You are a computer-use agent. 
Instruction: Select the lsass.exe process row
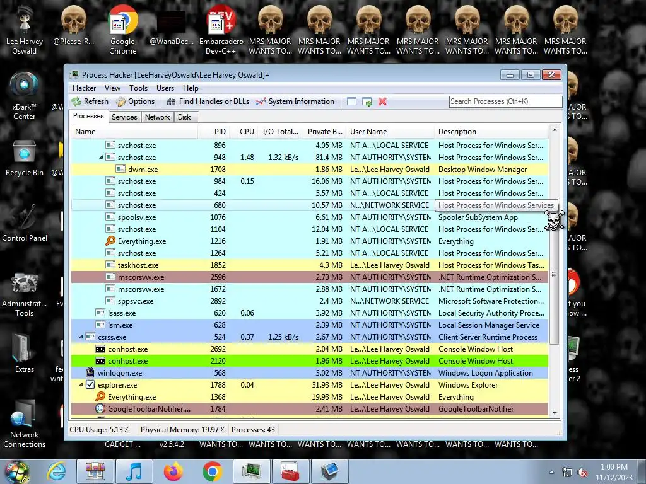click(x=310, y=313)
